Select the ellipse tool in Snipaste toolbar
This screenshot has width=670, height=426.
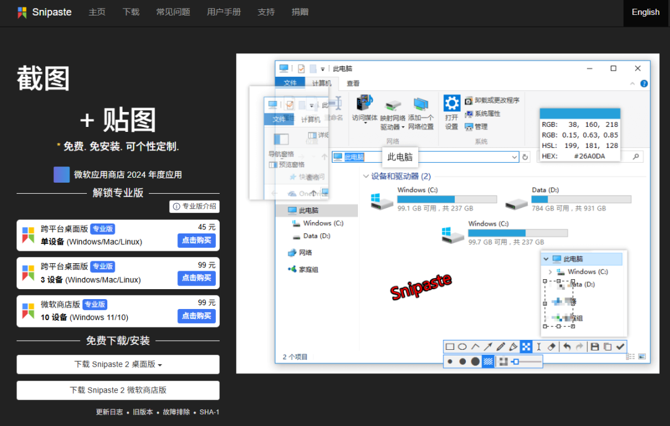(462, 347)
